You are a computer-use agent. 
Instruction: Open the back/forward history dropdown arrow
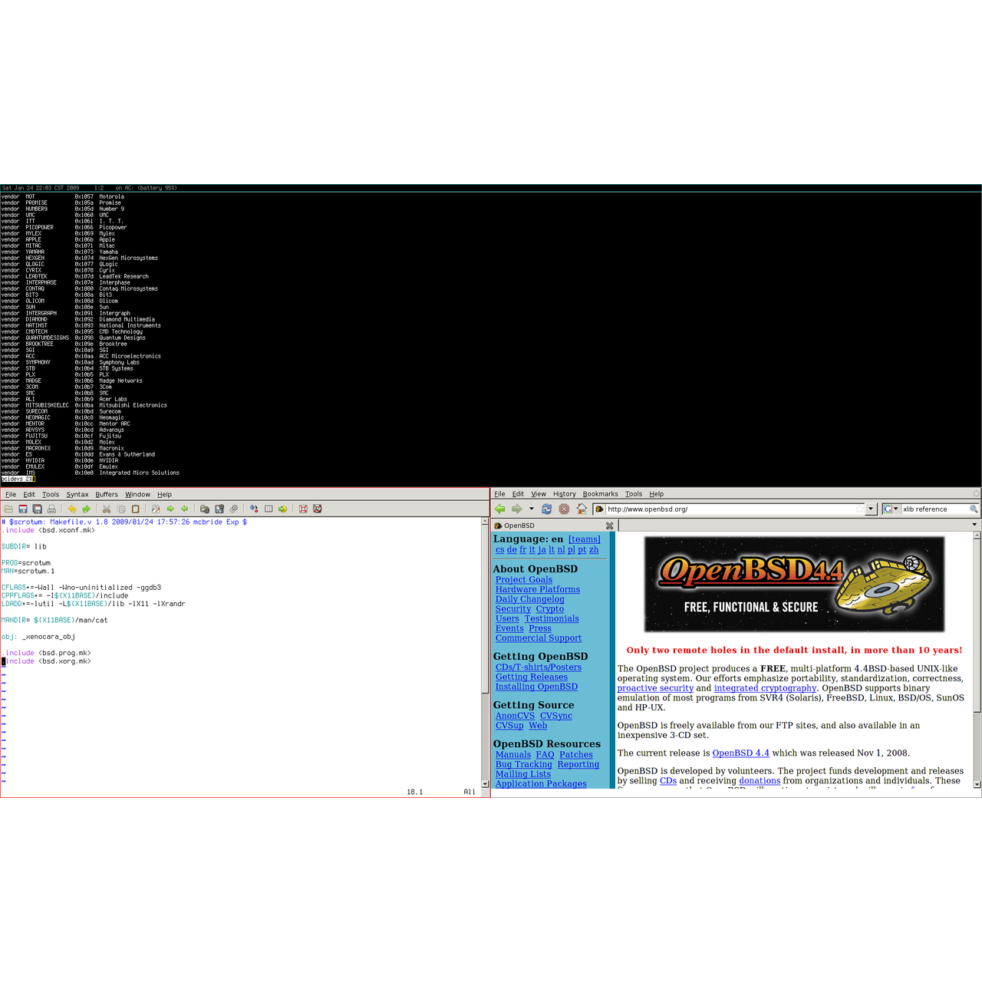click(x=531, y=509)
